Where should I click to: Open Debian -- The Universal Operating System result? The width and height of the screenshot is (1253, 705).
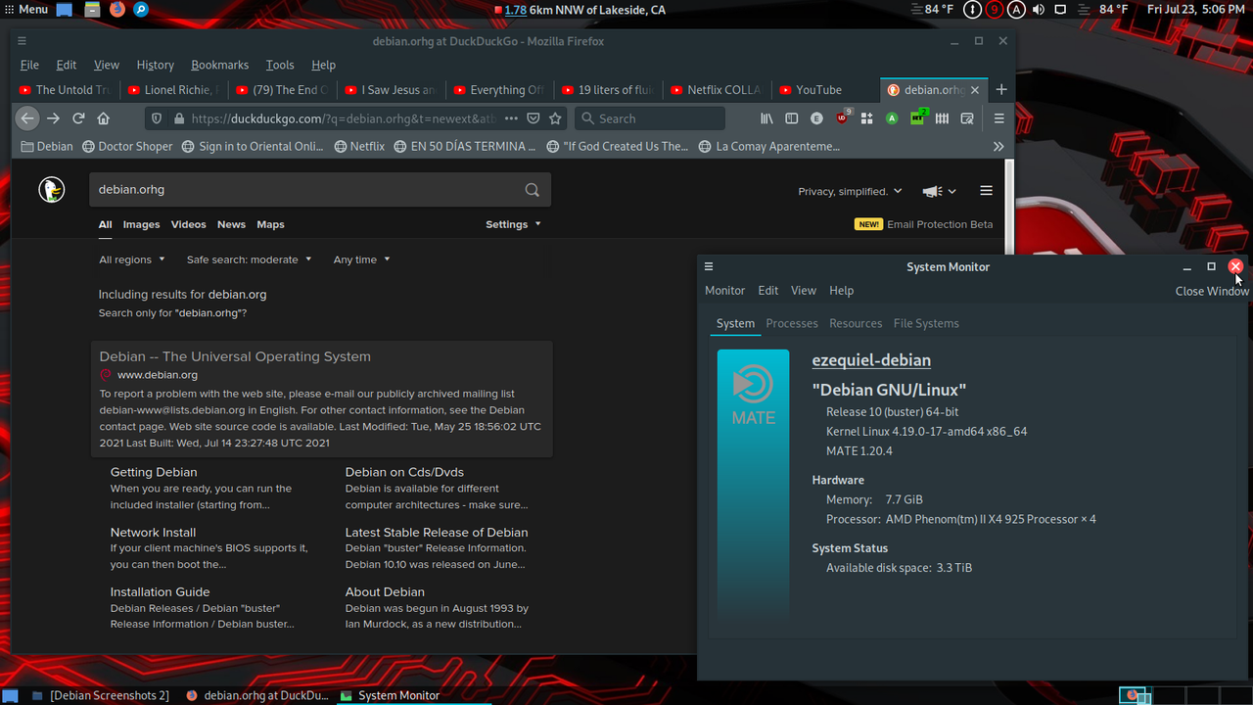pyautogui.click(x=235, y=356)
